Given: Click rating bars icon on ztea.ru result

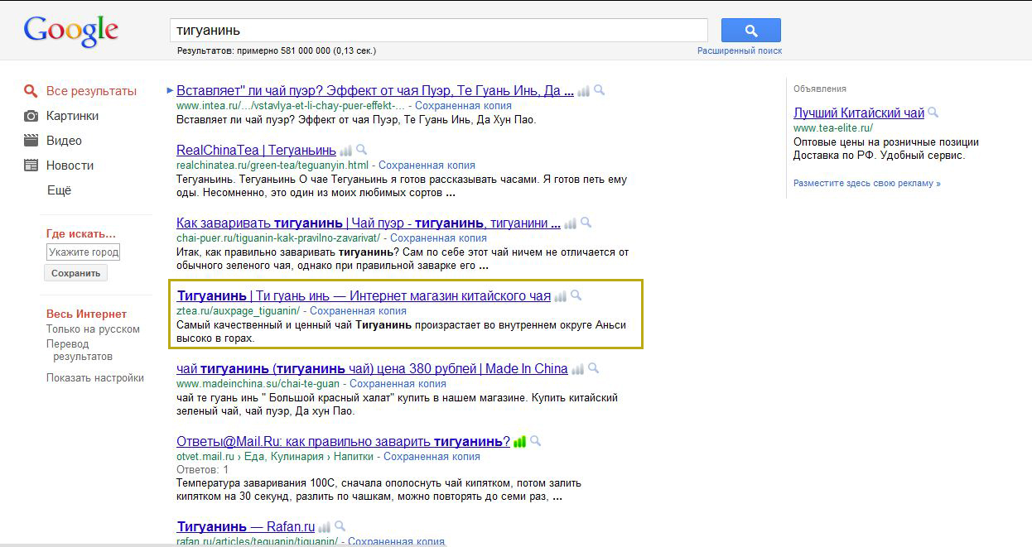Looking at the screenshot, I should [x=561, y=296].
